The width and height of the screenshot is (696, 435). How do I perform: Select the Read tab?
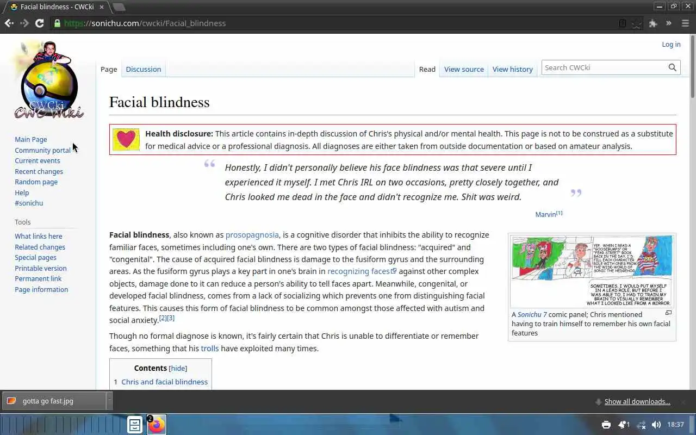(x=427, y=69)
